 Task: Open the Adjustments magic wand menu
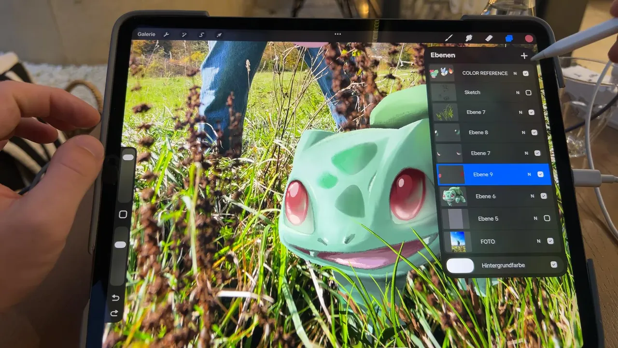coord(184,35)
